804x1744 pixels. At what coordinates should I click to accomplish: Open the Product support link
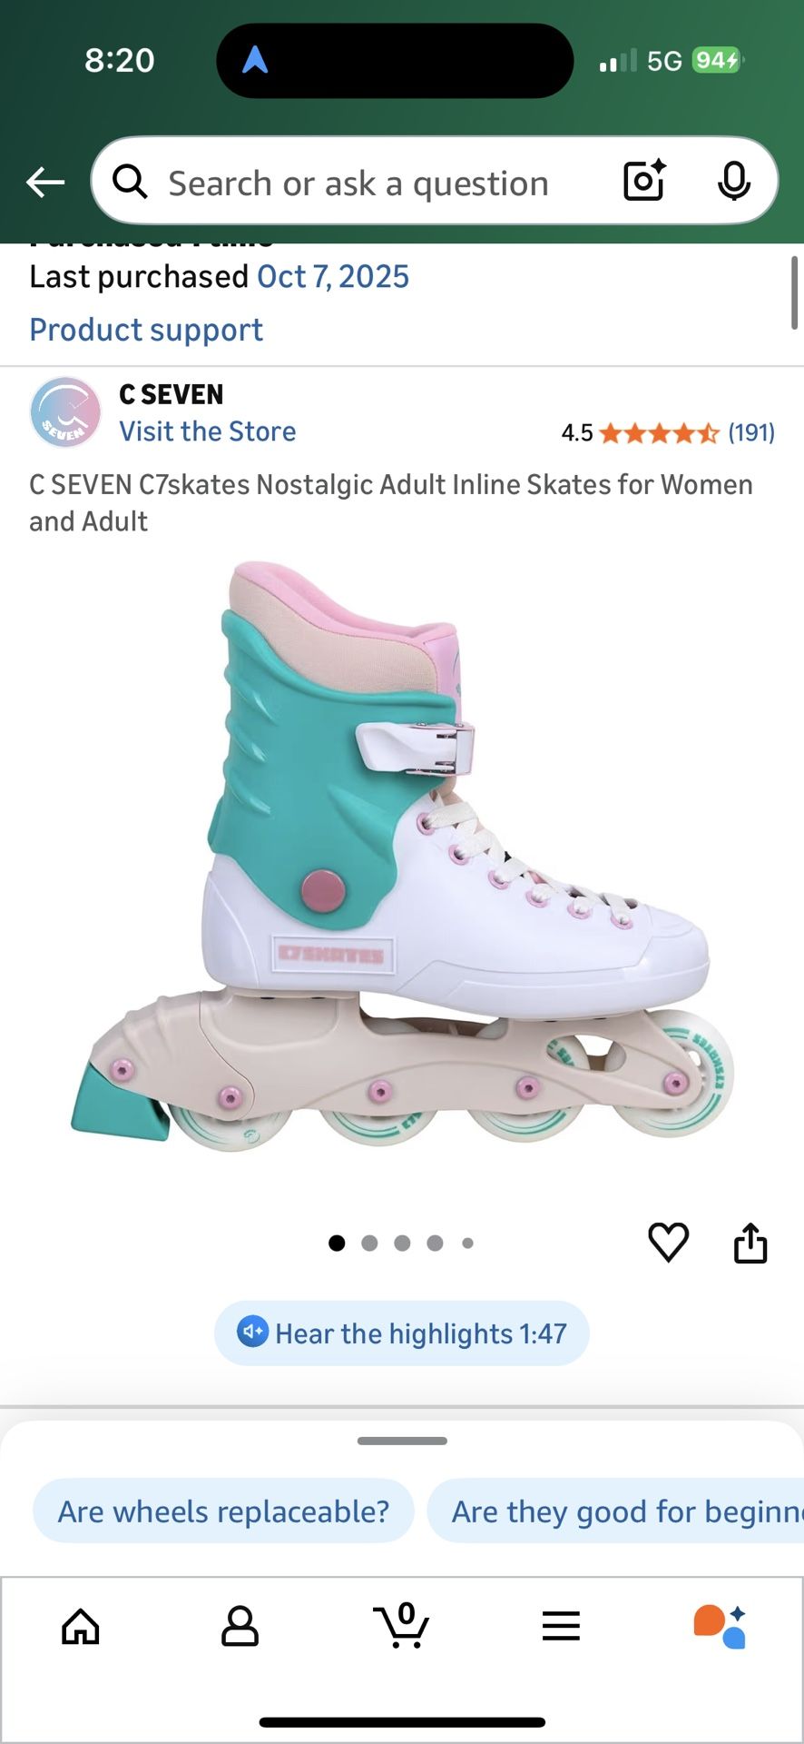click(146, 330)
